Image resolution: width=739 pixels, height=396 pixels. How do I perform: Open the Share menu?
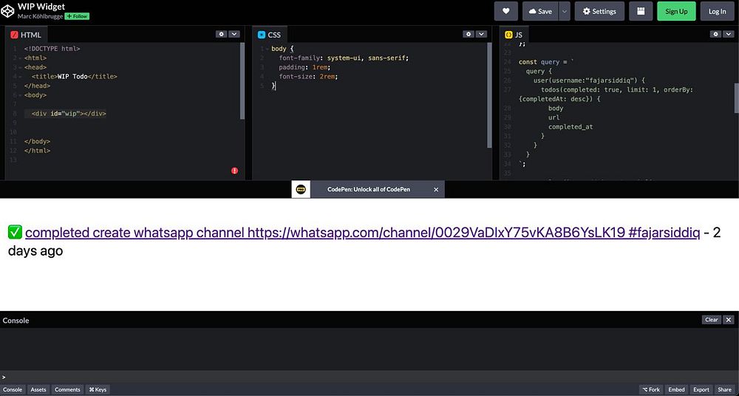pos(724,389)
